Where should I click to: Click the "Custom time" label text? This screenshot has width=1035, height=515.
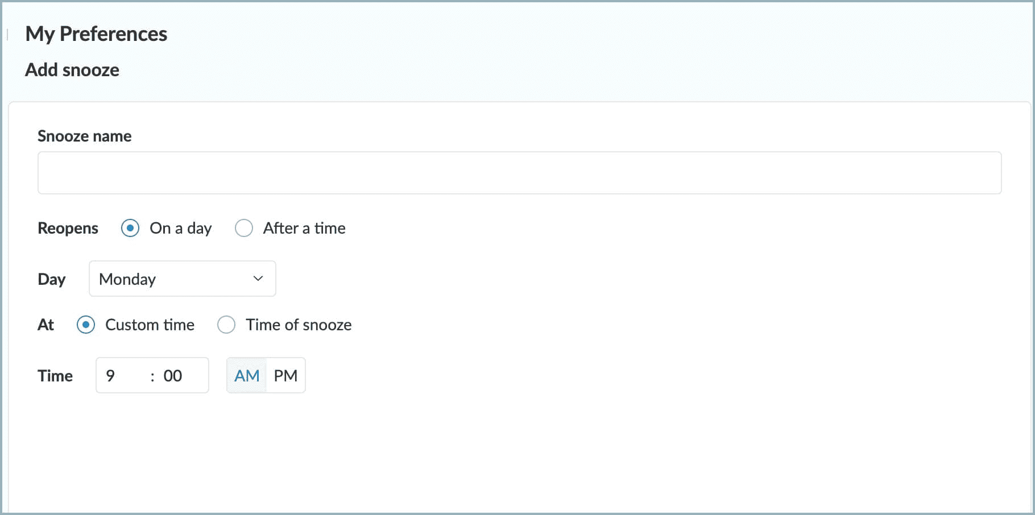(x=150, y=325)
